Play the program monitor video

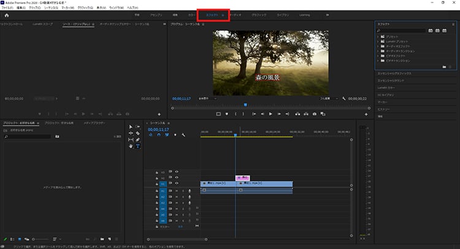pos(270,114)
